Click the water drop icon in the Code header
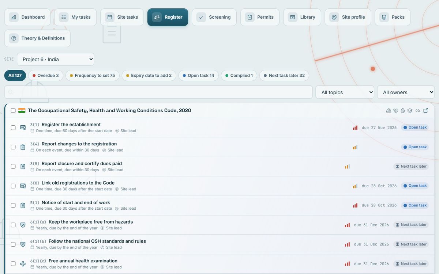Screen dimensions: 439x274 click(x=403, y=111)
